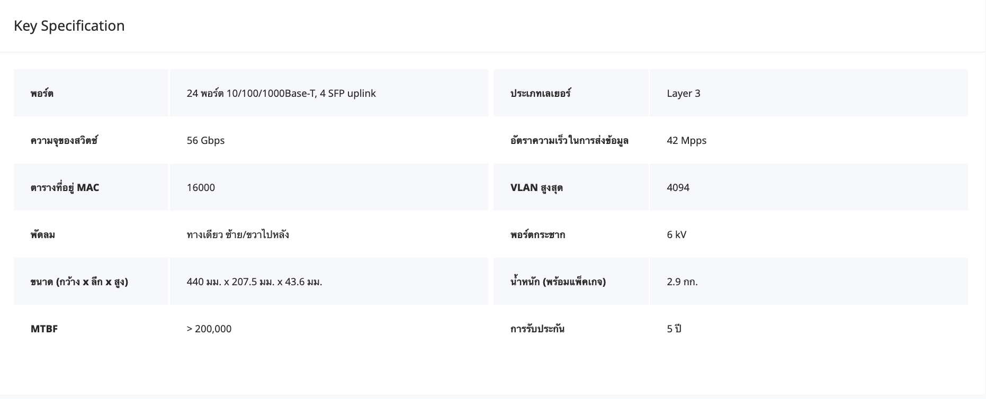Select the ประเภทเลเยอร์ label
986x399 pixels.
pos(540,93)
